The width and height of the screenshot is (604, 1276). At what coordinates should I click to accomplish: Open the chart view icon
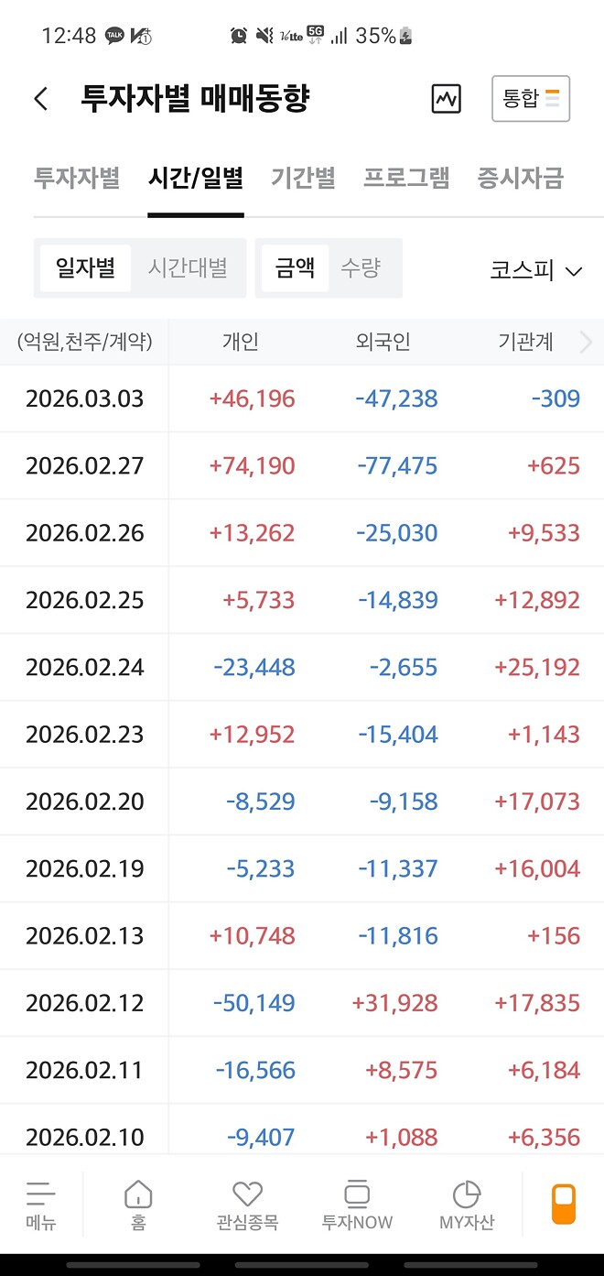pos(447,99)
